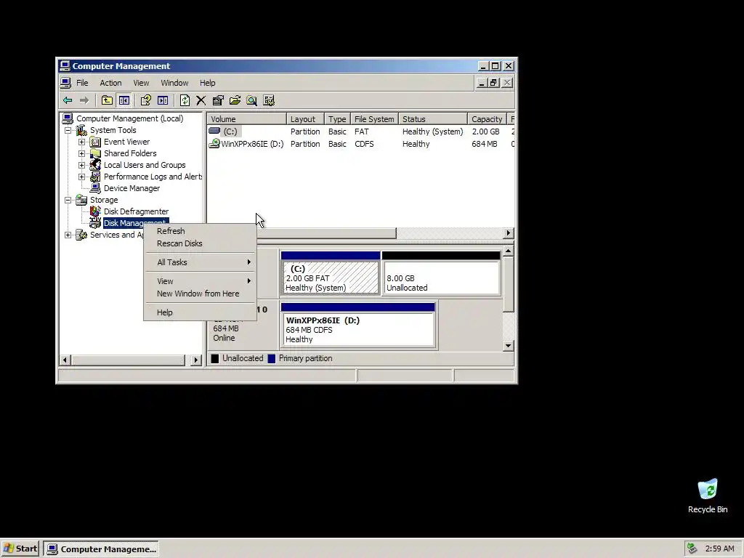744x558 pixels.
Task: Expand the Shared Folders node
Action: click(x=81, y=153)
